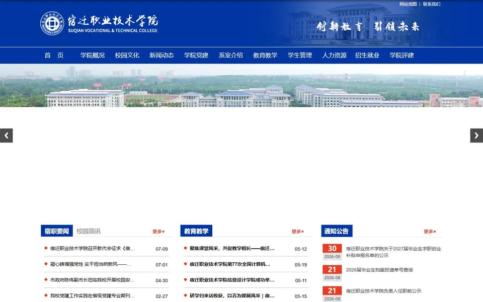Open news 我校党建工作实践在省级党建专业期刊

(x=93, y=295)
